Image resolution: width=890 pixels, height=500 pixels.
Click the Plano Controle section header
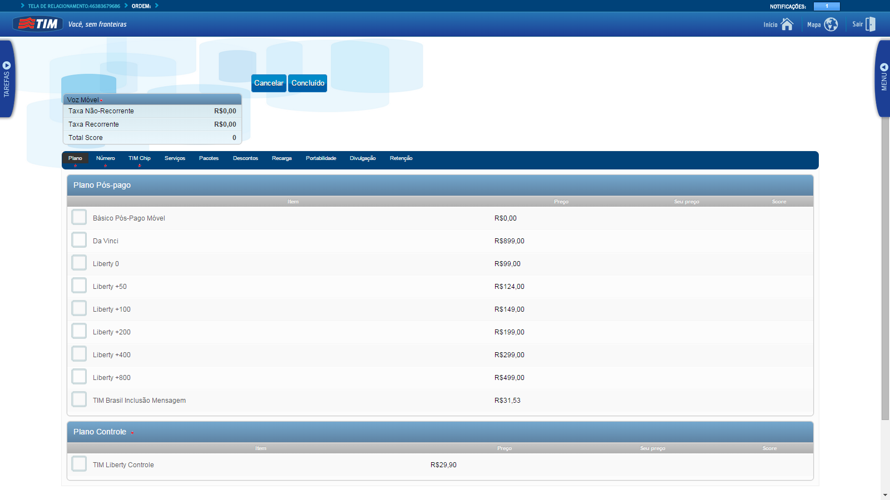pyautogui.click(x=440, y=432)
